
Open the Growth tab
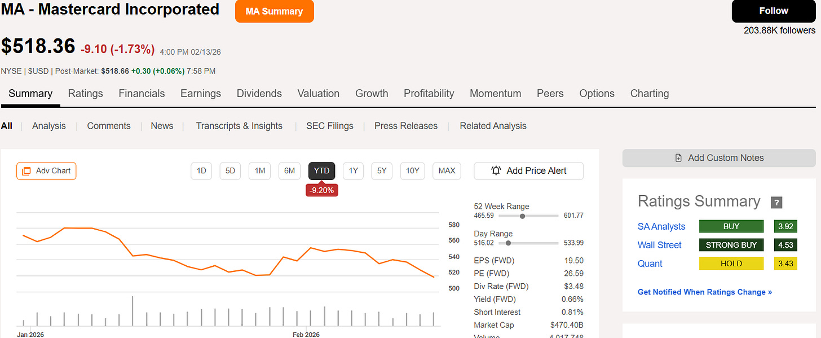pos(372,94)
